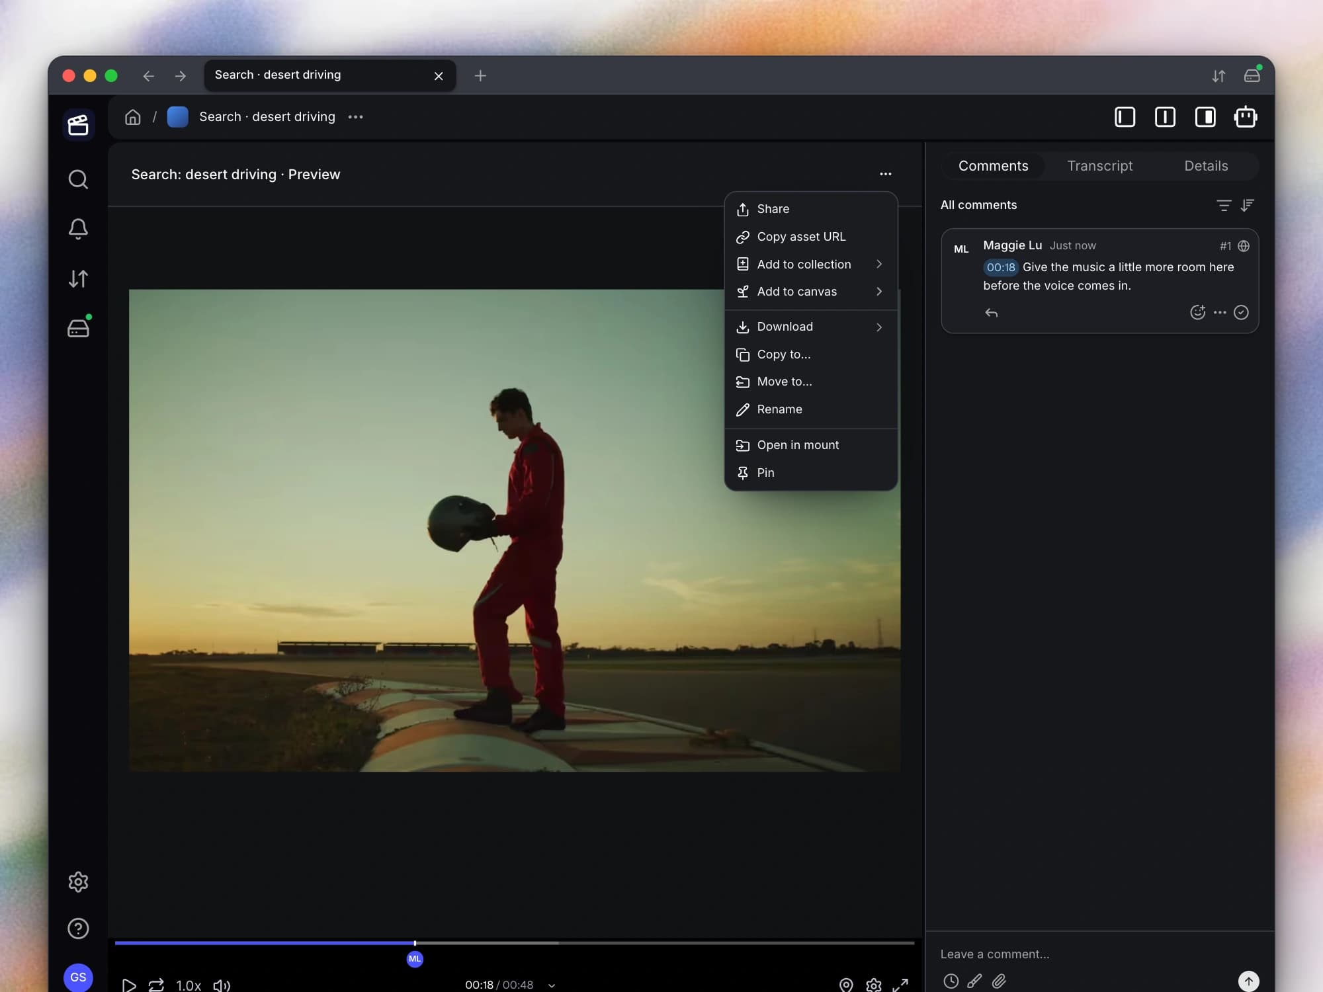The height and width of the screenshot is (992, 1323).
Task: Change the 1.0x playback speed
Action: (x=189, y=985)
